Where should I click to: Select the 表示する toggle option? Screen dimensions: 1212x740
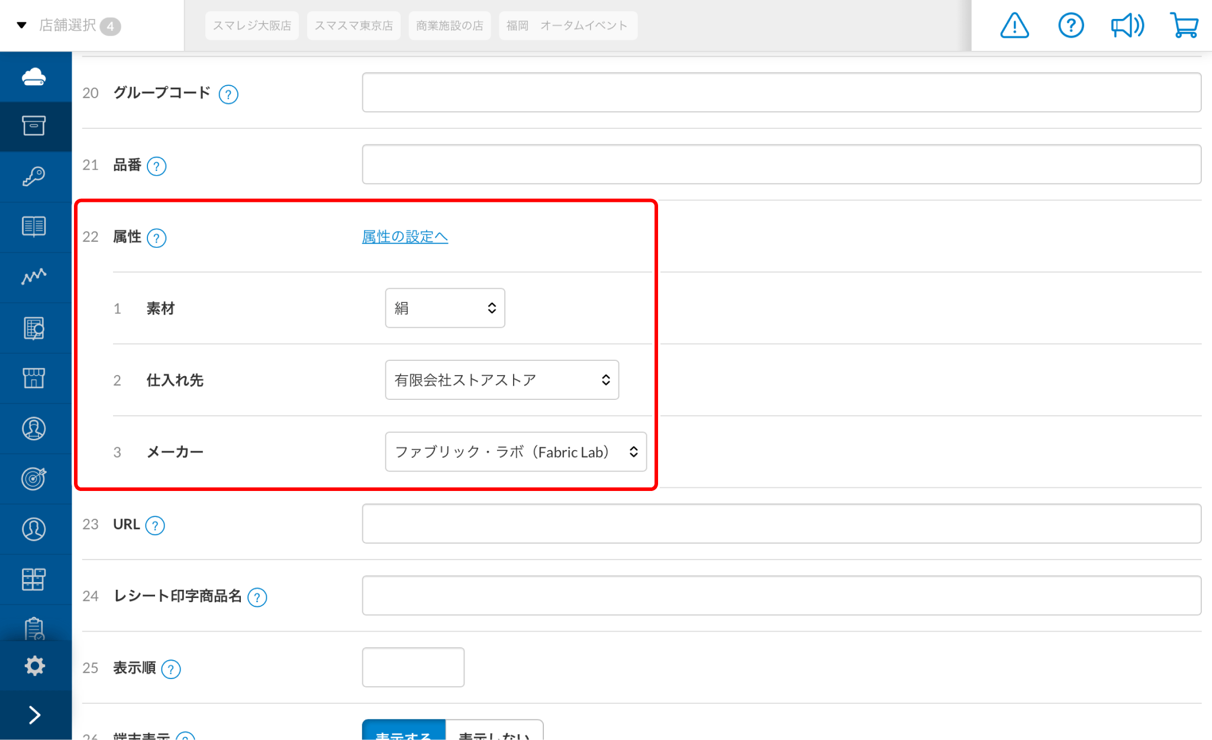tap(404, 731)
